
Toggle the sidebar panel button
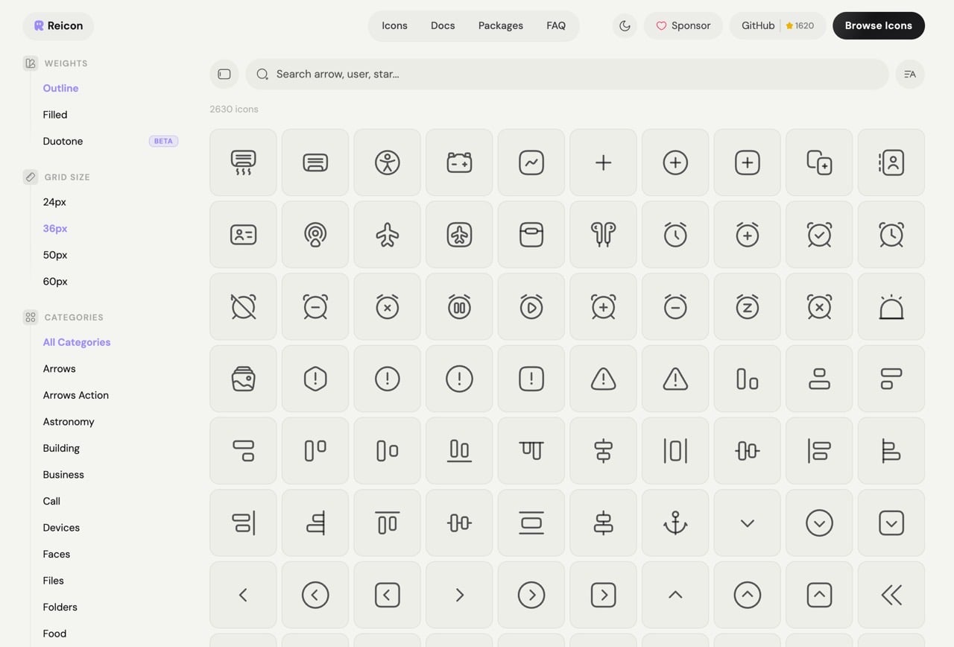click(x=224, y=74)
